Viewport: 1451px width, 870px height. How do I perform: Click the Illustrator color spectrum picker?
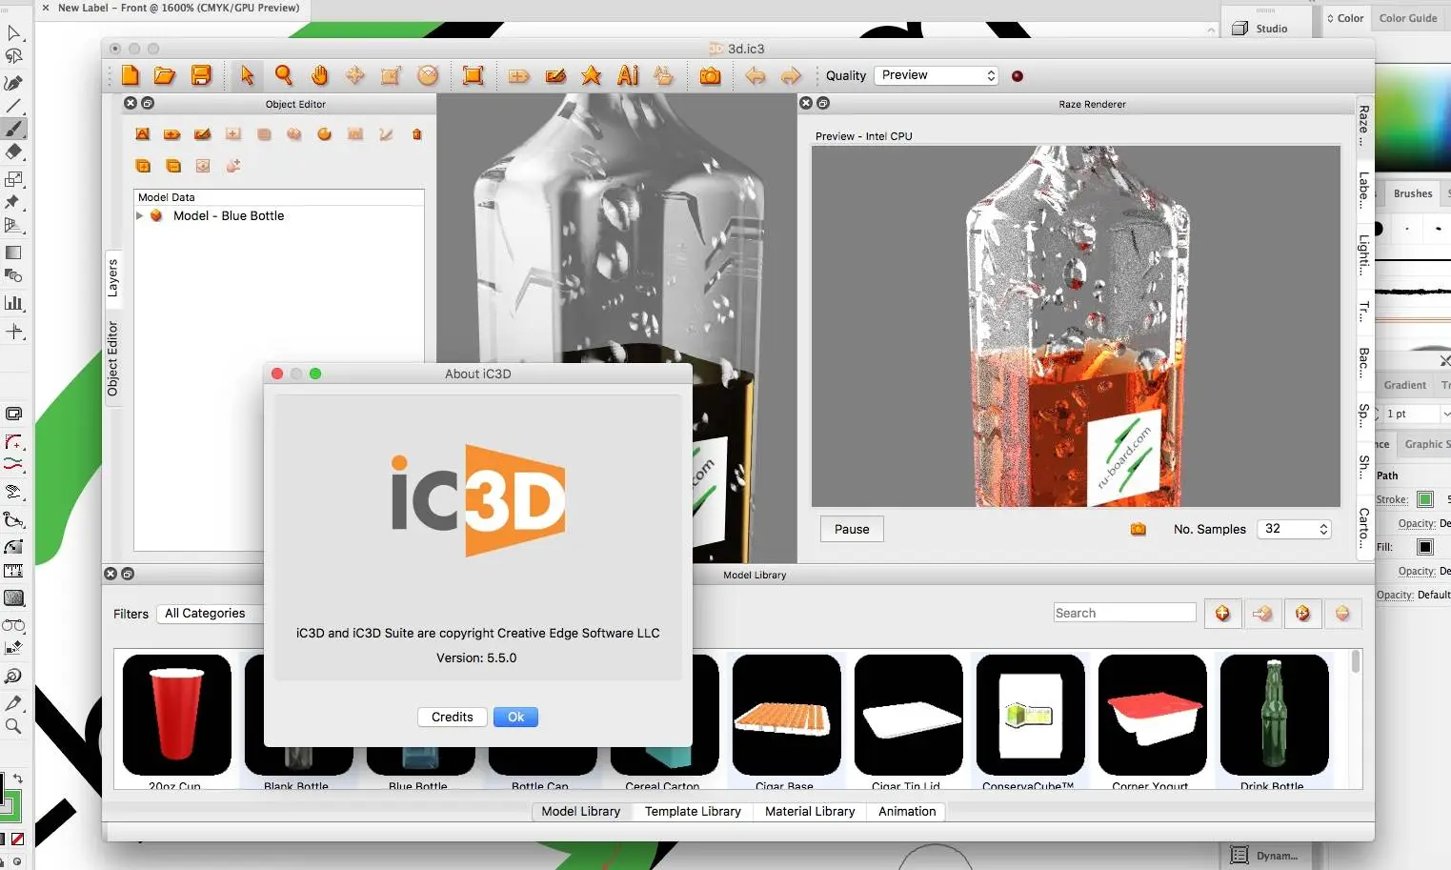1413,118
